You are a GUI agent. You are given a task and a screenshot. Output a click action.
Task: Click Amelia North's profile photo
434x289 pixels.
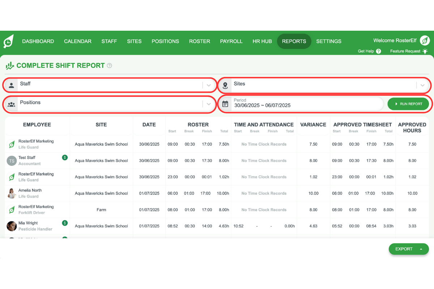pos(12,193)
